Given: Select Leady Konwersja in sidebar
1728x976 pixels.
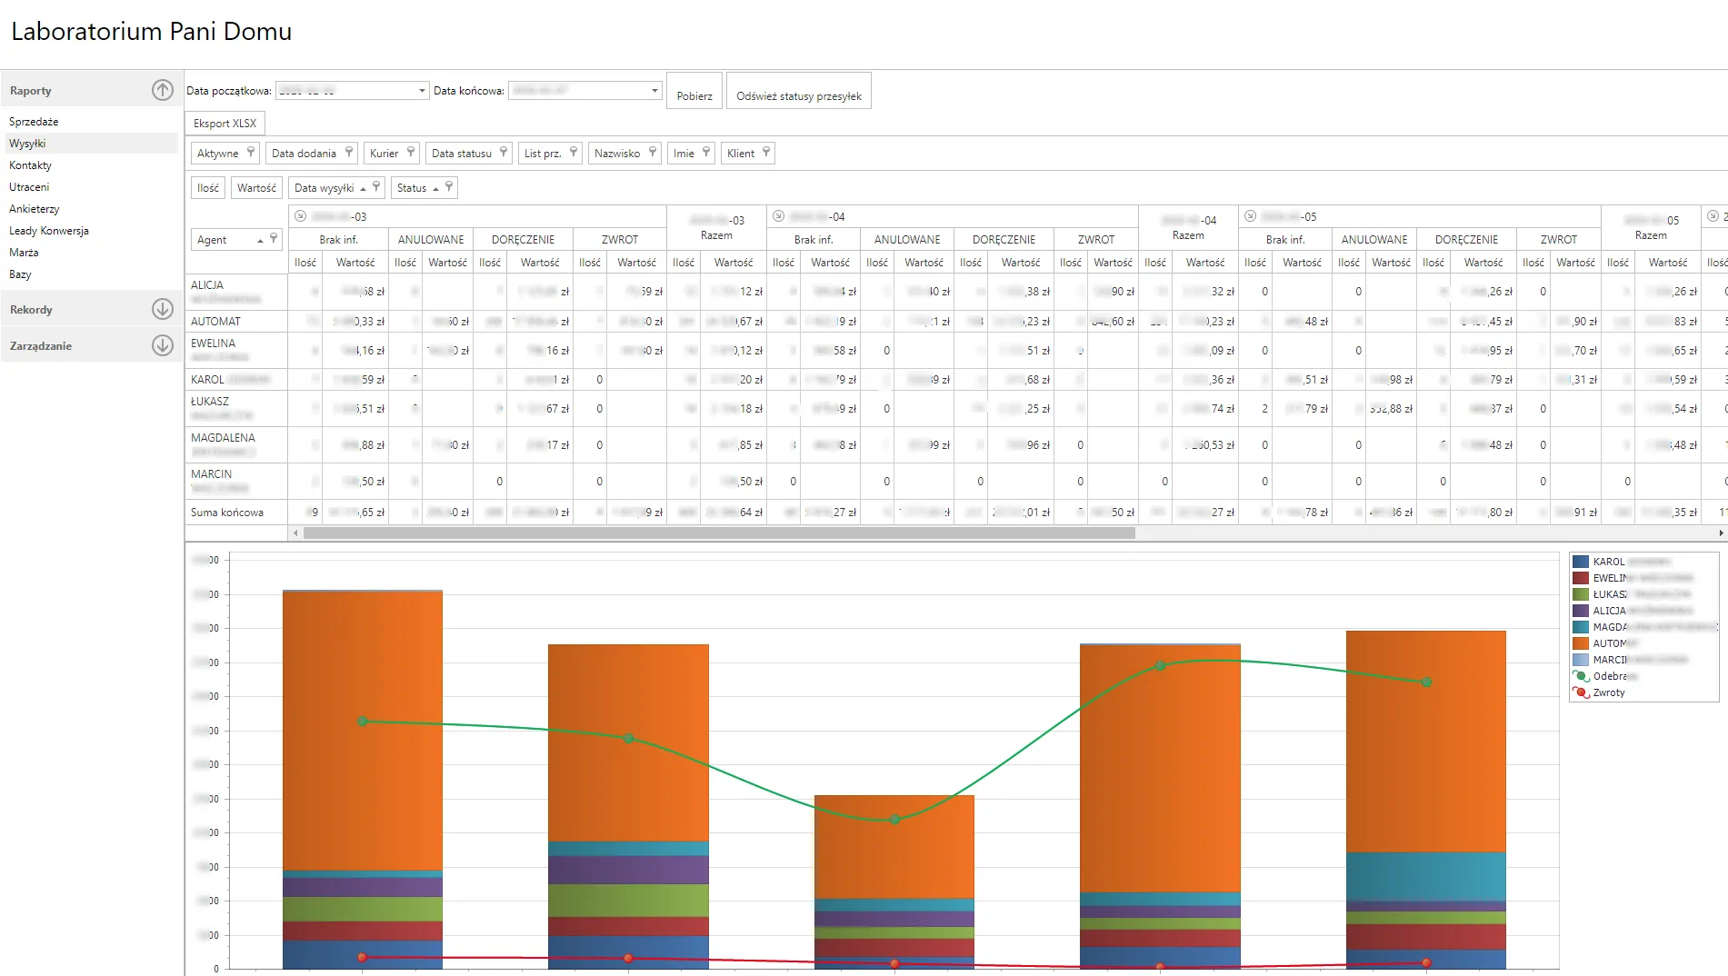Looking at the screenshot, I should click(x=49, y=231).
